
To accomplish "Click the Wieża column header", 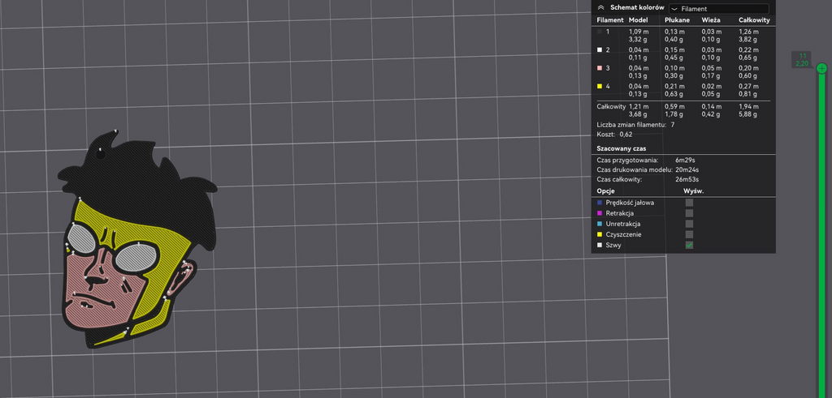I will click(x=711, y=20).
